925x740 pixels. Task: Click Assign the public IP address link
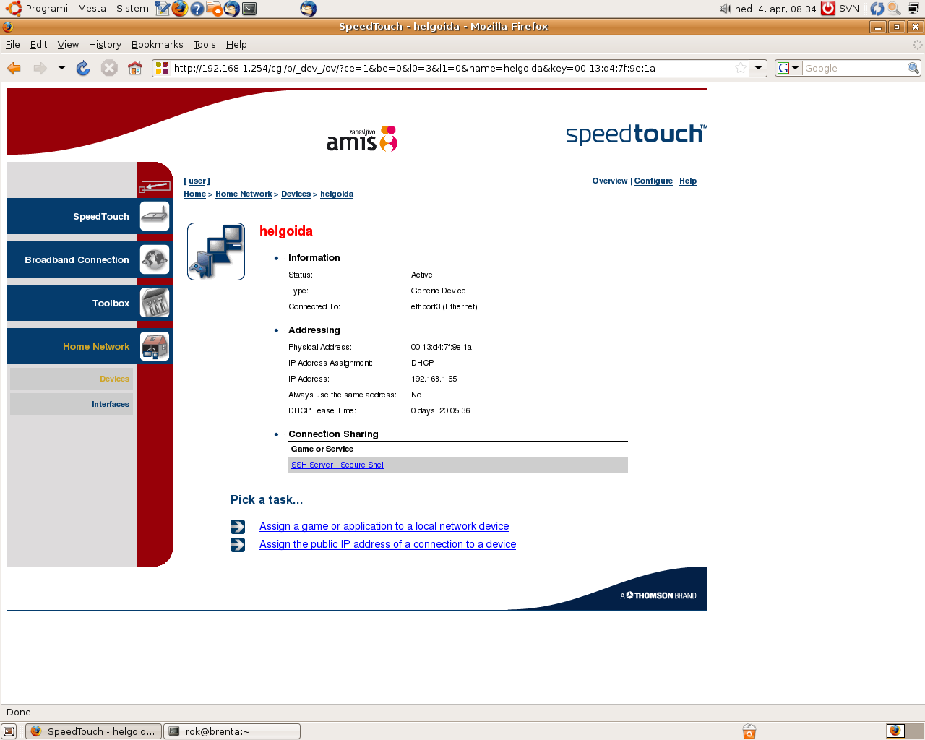pyautogui.click(x=387, y=544)
